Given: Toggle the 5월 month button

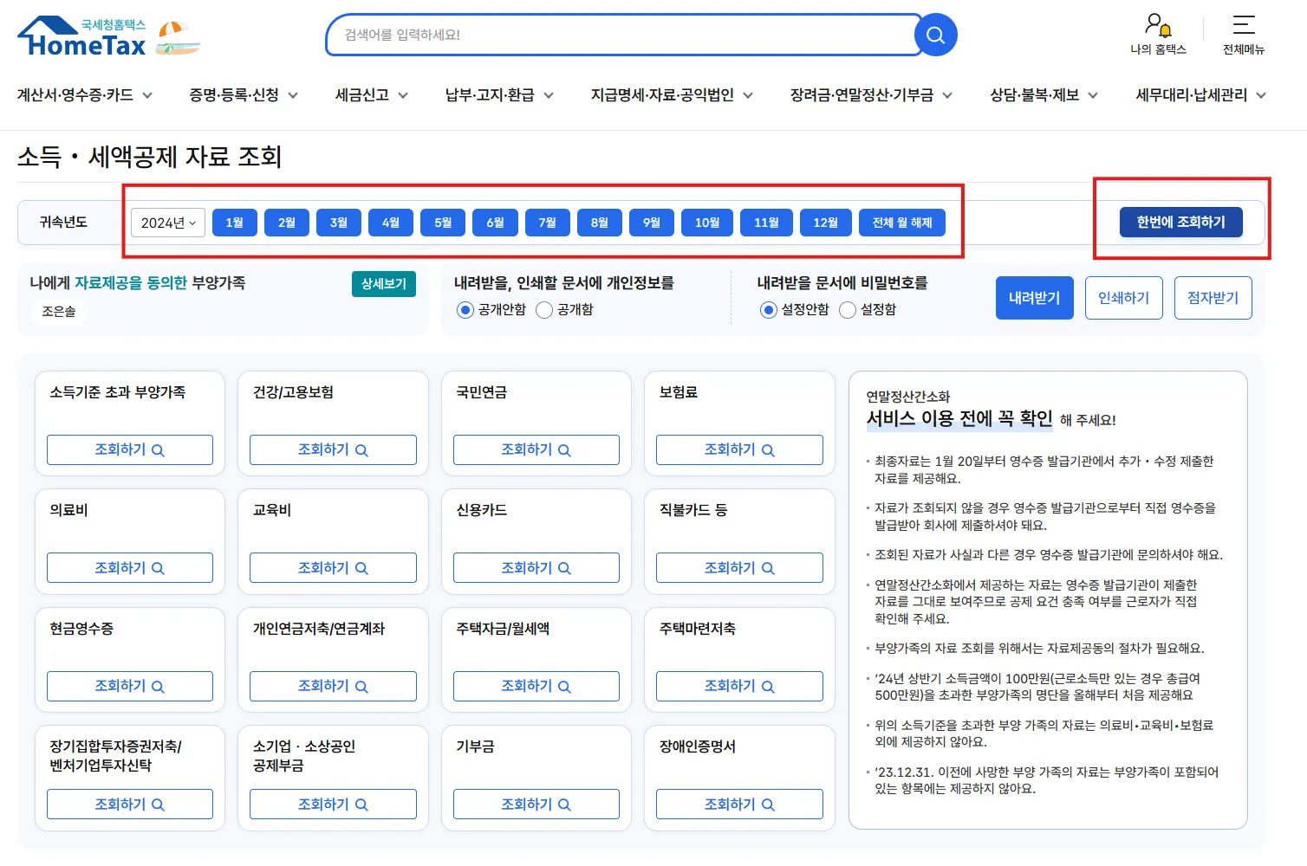Looking at the screenshot, I should (x=443, y=223).
